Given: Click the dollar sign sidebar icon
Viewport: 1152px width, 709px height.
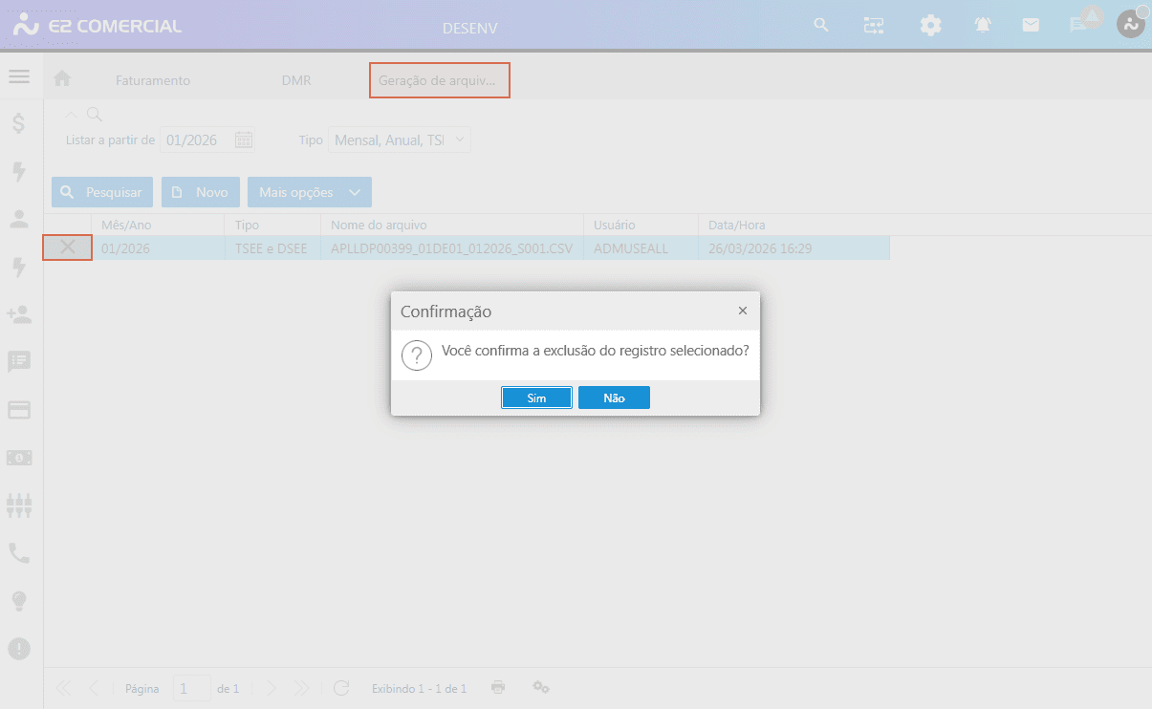Looking at the screenshot, I should pyautogui.click(x=19, y=123).
